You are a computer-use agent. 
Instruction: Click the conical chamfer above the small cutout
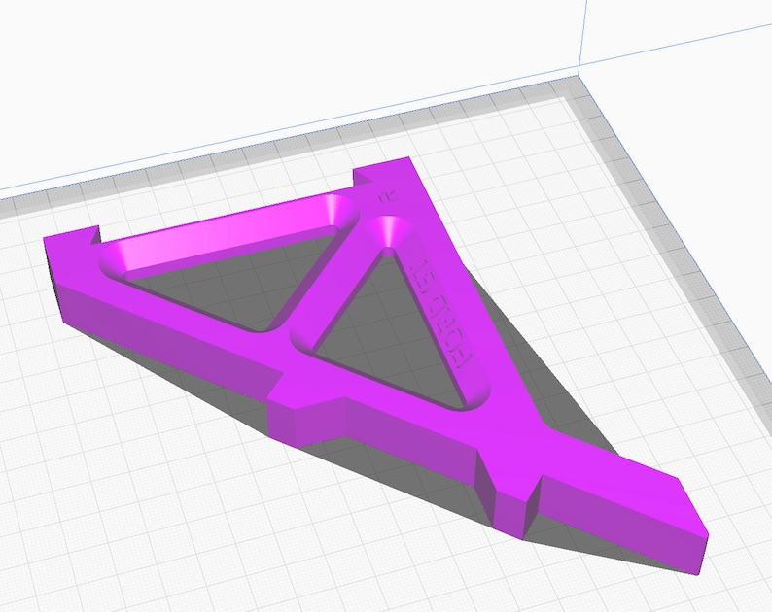[388, 231]
